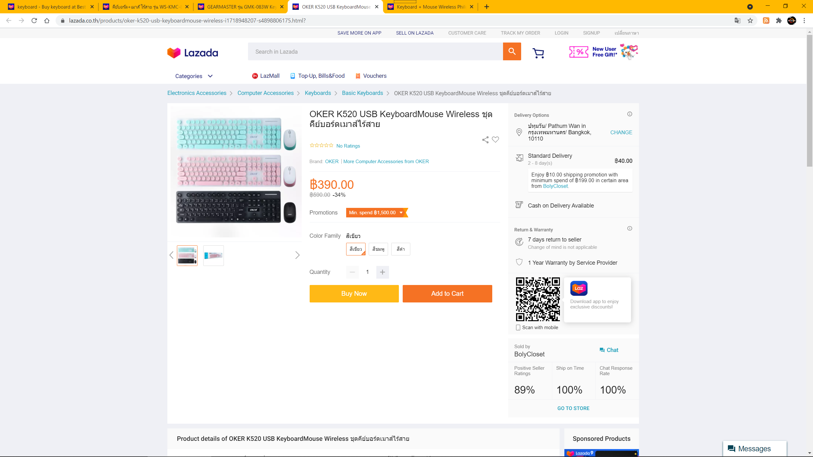813x457 pixels.
Task: Open Keyboards breadcrumb link
Action: 318,93
